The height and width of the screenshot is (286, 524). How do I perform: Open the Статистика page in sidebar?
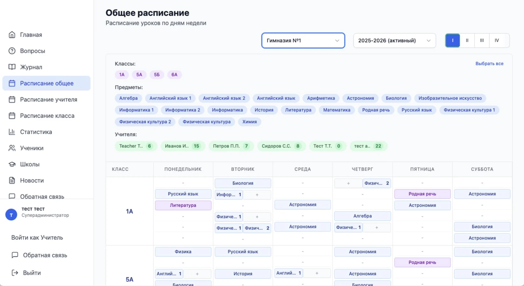click(x=46, y=132)
